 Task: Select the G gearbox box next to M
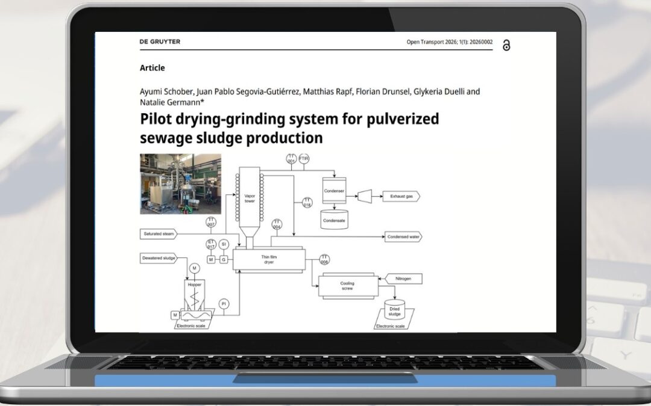(224, 259)
